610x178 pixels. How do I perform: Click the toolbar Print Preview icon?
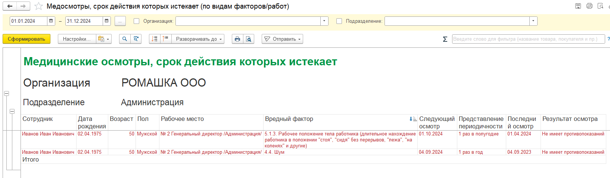pyautogui.click(x=249, y=39)
